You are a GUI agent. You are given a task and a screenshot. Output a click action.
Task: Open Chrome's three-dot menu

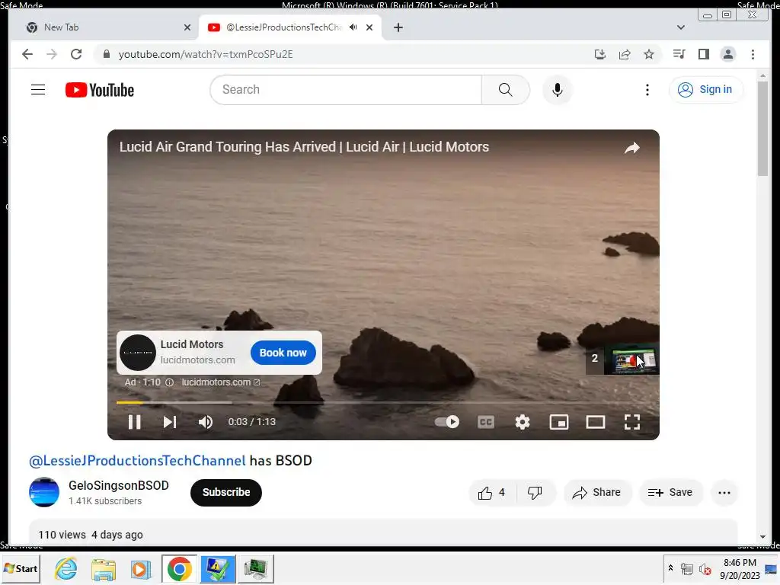coord(753,54)
